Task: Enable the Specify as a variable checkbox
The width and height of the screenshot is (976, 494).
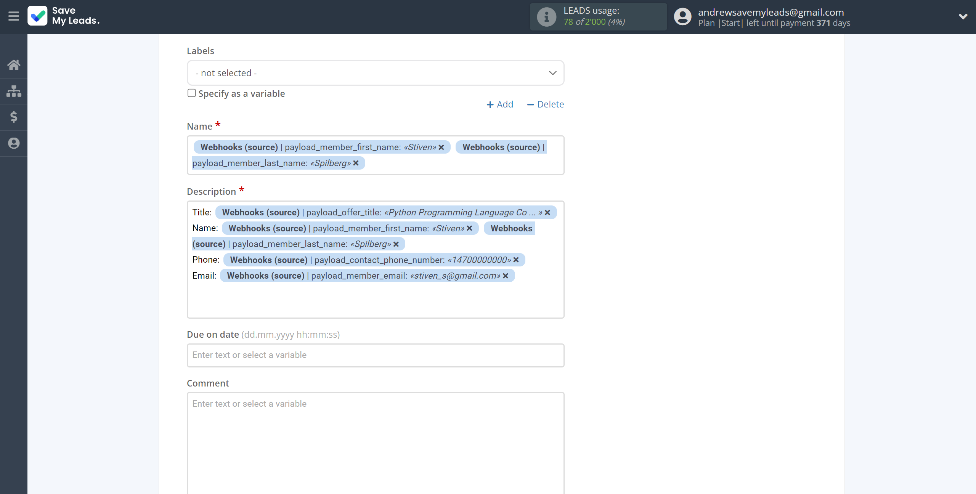Action: 192,93
